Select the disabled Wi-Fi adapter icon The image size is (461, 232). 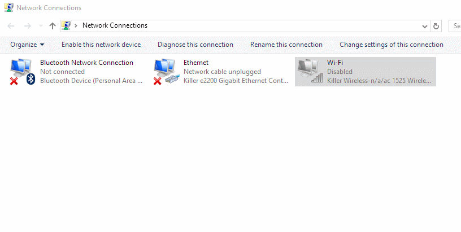point(310,72)
